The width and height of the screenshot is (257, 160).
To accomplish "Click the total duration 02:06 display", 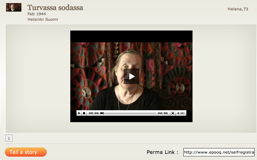I will (163, 113).
